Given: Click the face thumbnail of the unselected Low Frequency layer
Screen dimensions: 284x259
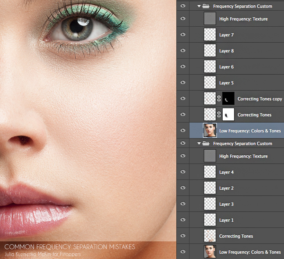Looking at the screenshot, I should pos(210,252).
